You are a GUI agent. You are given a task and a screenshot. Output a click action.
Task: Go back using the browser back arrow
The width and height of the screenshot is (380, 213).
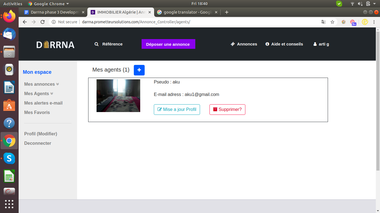(25, 22)
